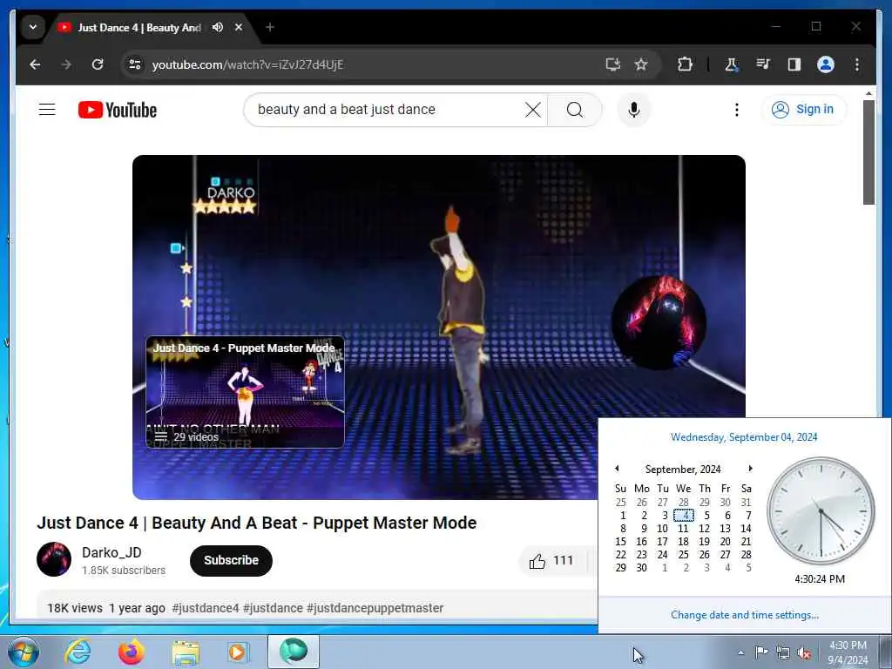The image size is (892, 669).
Task: Reload the YouTube page
Action: 98,64
